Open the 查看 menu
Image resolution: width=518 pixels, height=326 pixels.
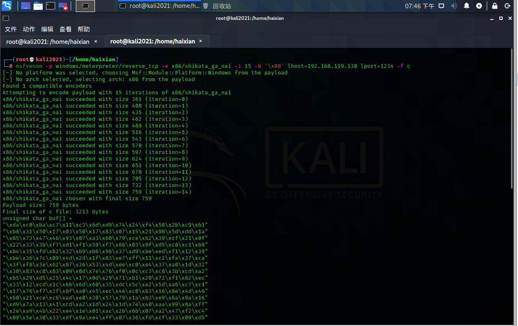(x=65, y=29)
